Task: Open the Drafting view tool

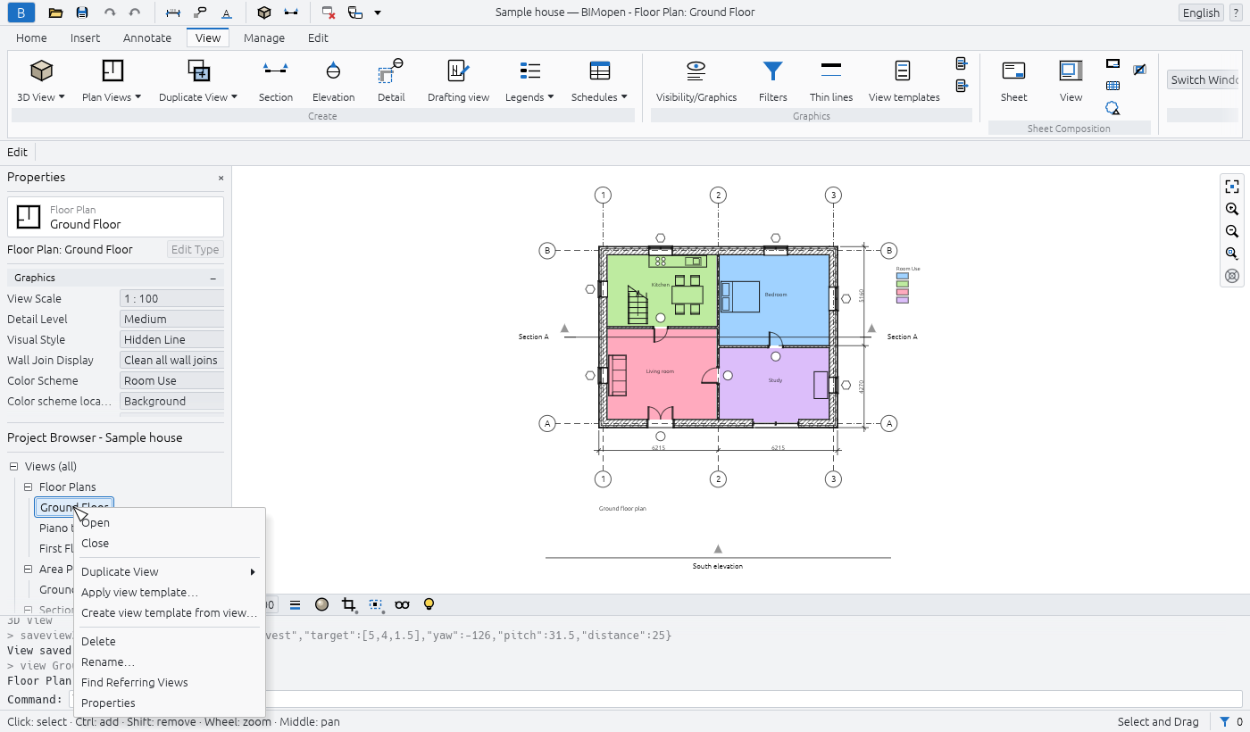Action: point(458,81)
